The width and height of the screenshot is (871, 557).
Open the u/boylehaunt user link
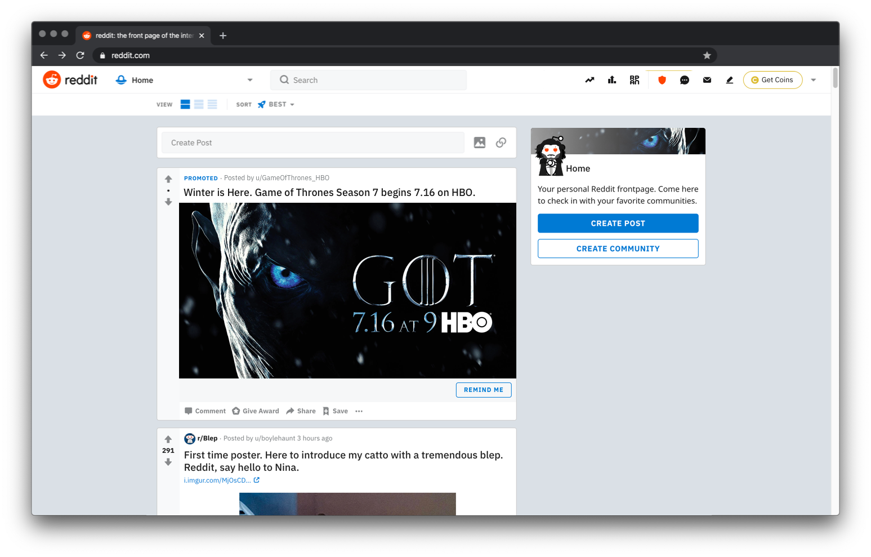[275, 438]
